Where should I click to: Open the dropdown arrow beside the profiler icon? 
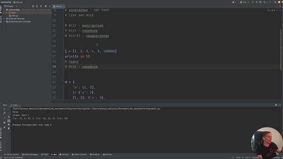(267, 2)
